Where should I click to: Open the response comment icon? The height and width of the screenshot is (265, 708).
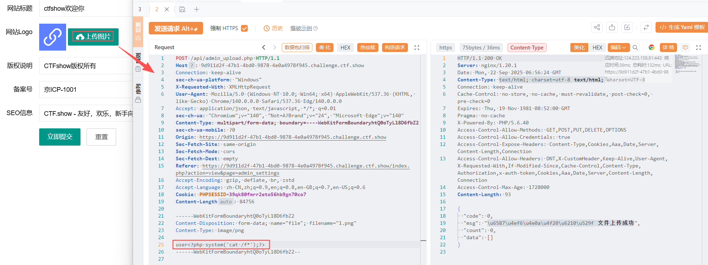(685, 47)
